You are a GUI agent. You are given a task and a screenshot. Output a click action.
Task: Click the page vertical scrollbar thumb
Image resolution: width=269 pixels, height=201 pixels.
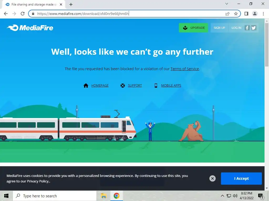click(267, 45)
